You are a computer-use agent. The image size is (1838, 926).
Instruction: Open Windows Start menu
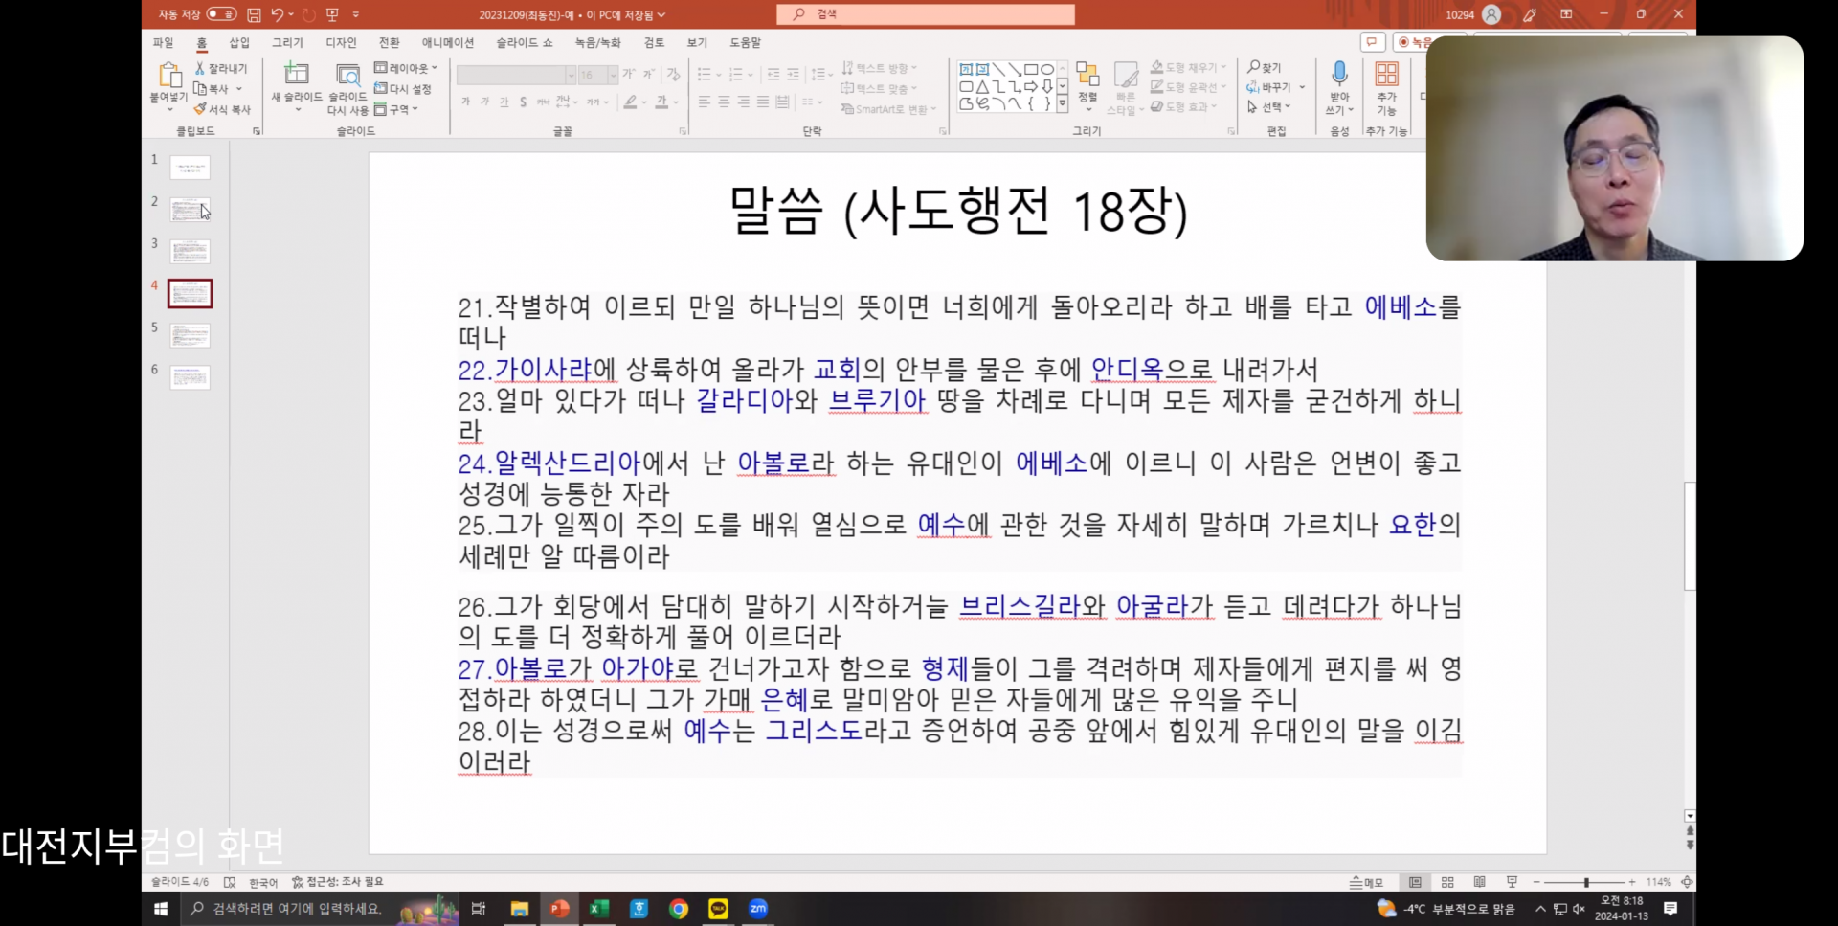coord(161,909)
